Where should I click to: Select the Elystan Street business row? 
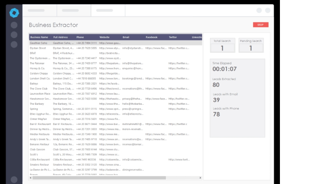click(x=115, y=48)
